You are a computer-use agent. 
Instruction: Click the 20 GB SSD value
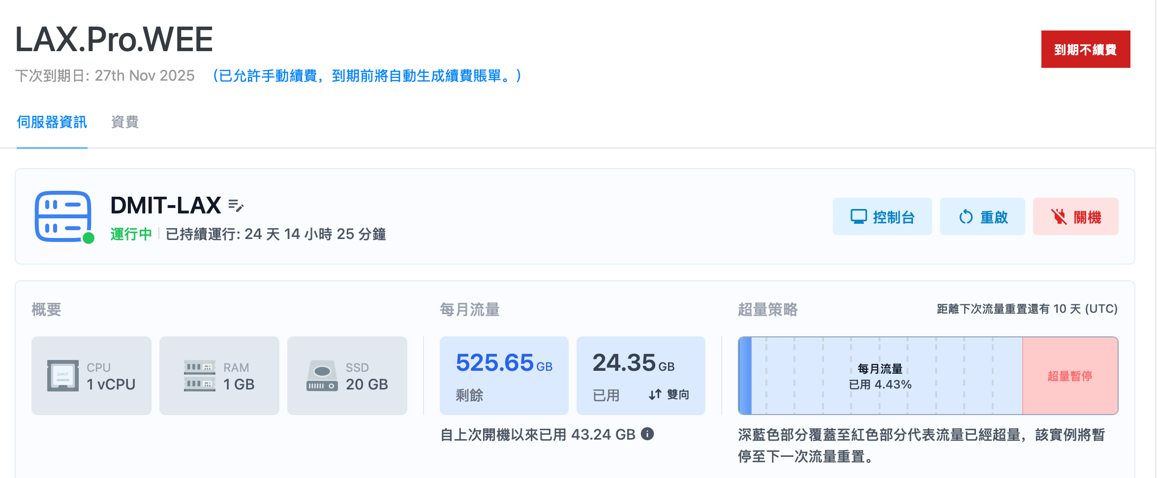tap(366, 384)
